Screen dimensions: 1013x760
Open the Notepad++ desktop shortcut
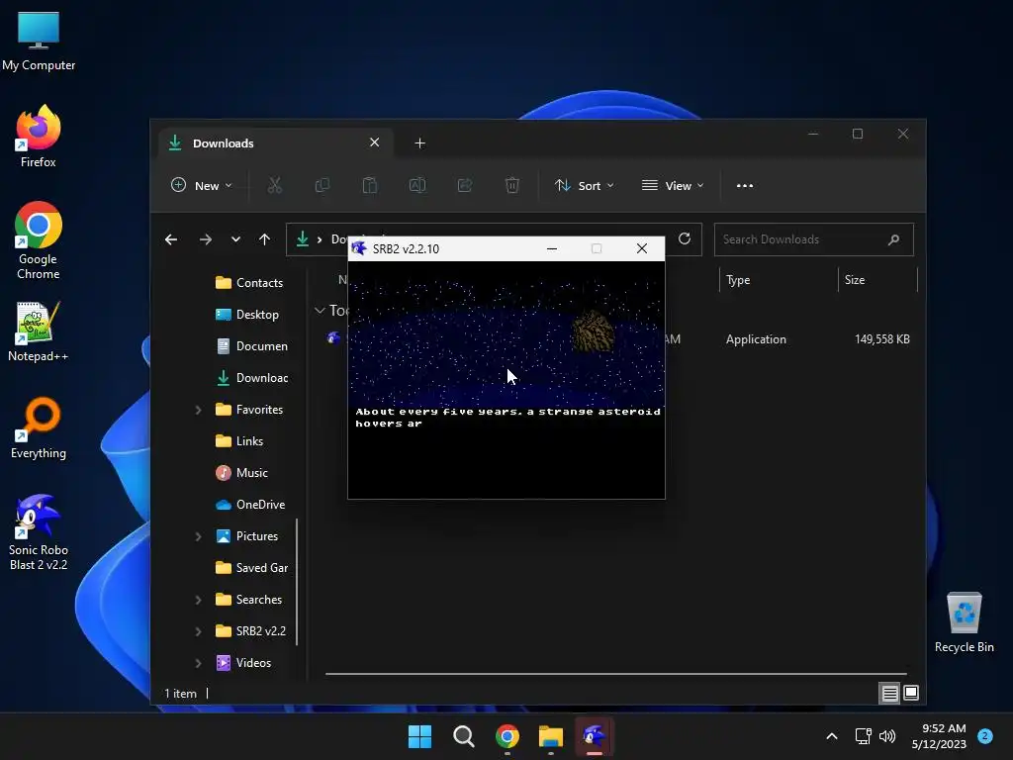click(39, 332)
